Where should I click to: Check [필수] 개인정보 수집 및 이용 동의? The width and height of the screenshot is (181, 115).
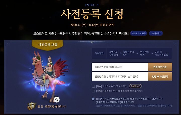pyautogui.click(x=93, y=86)
